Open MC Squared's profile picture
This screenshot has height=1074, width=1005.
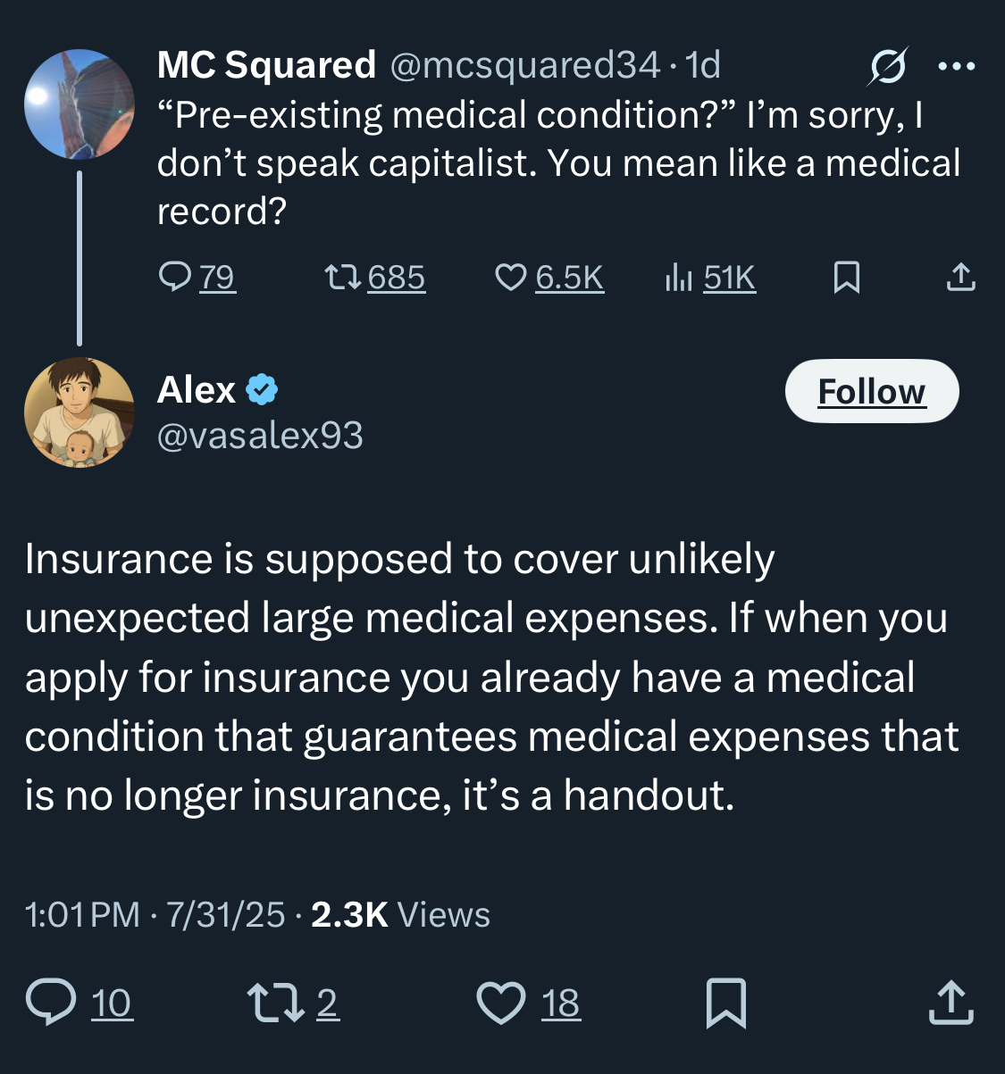click(79, 104)
